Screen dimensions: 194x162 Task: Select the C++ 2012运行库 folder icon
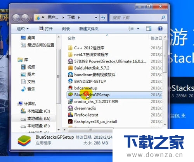pyautogui.click(x=70, y=48)
